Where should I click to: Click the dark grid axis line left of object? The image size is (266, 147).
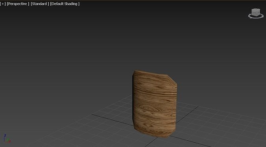(x=112, y=120)
